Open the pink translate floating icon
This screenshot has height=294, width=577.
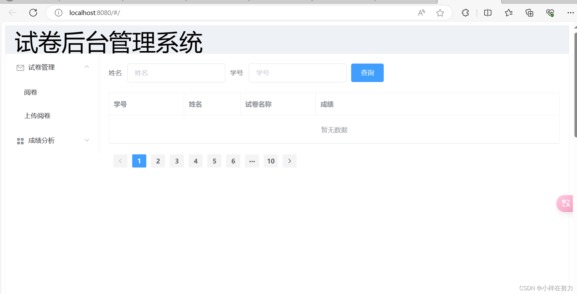coord(565,203)
